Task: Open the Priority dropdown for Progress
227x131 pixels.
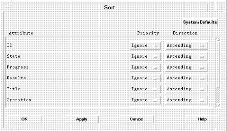Action: click(145, 67)
